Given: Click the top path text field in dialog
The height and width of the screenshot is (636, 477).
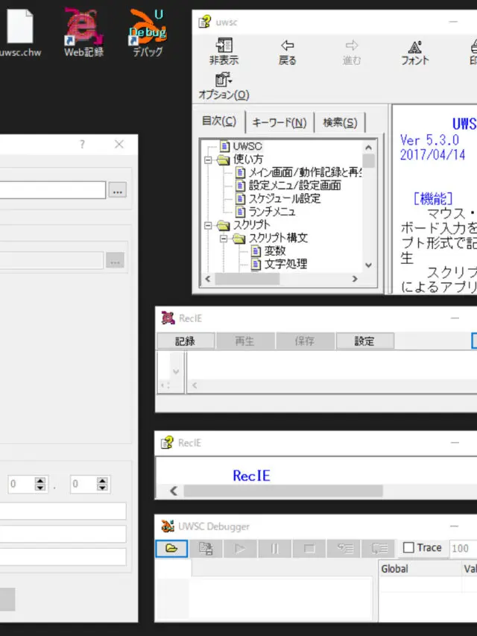Looking at the screenshot, I should tap(52, 190).
